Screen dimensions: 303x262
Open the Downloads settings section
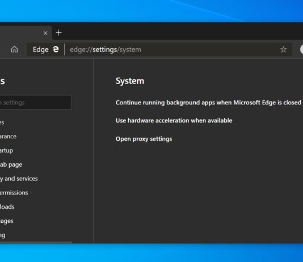tap(7, 207)
